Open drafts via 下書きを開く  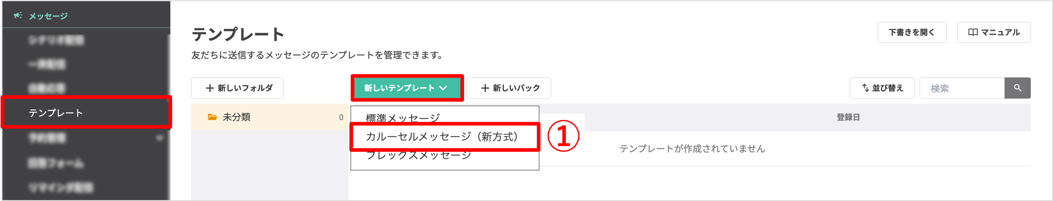coord(912,32)
